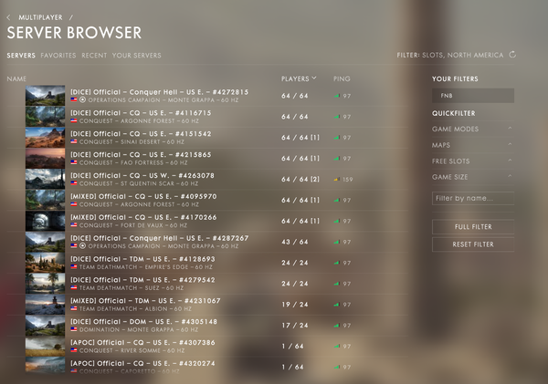Click ping signal icon for server #4231067
Image resolution: width=548 pixels, height=384 pixels.
[x=336, y=305]
